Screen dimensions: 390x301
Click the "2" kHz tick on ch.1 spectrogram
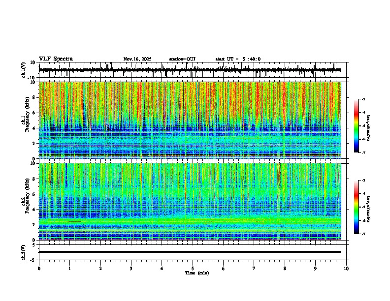point(34,144)
